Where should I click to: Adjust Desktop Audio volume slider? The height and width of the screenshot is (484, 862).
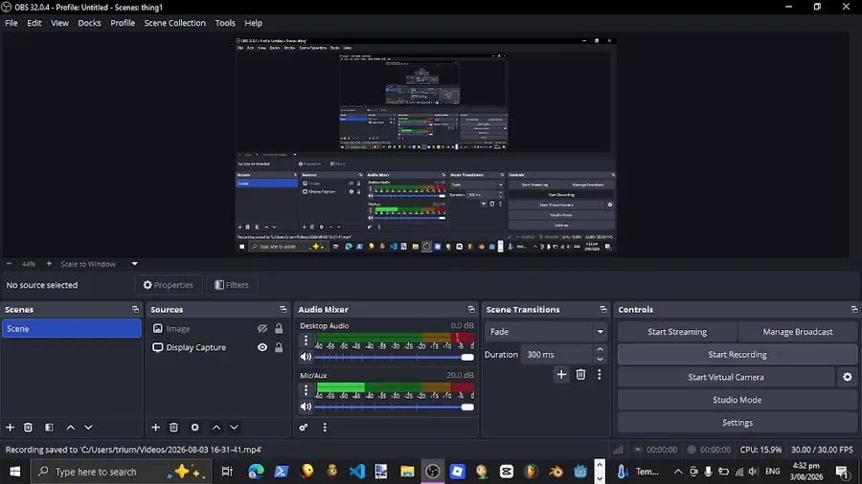coord(394,357)
